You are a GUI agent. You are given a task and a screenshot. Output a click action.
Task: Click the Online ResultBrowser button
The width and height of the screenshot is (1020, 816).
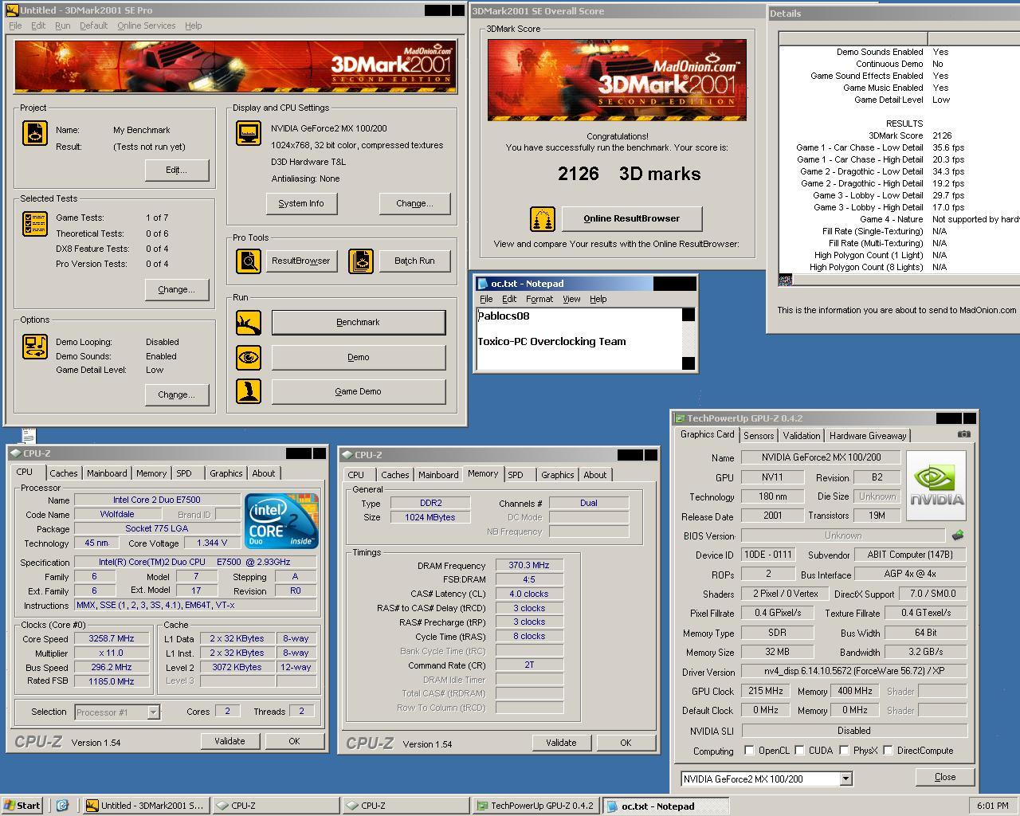(x=632, y=219)
